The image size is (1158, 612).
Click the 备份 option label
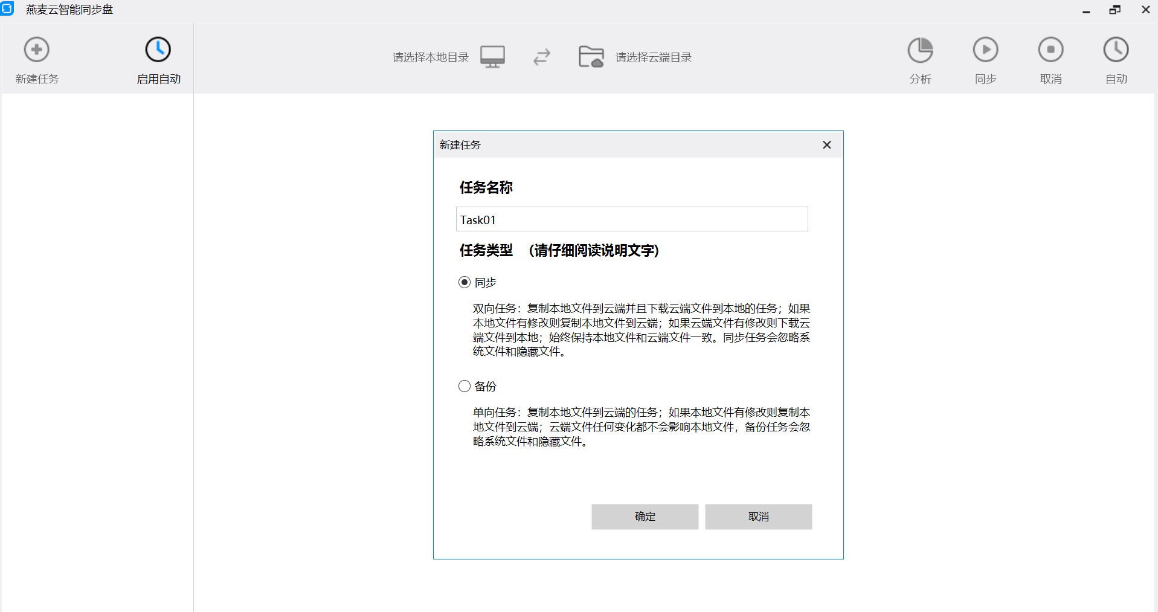coord(485,386)
